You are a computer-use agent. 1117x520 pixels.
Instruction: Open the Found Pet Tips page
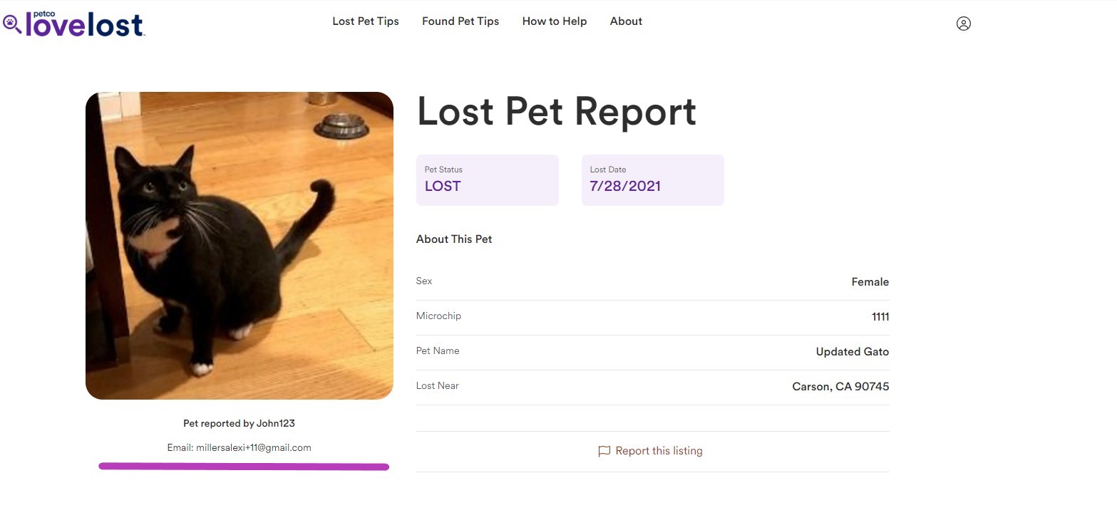pyautogui.click(x=460, y=21)
